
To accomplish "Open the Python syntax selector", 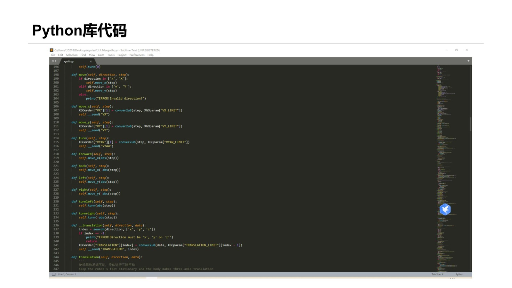I will point(460,274).
